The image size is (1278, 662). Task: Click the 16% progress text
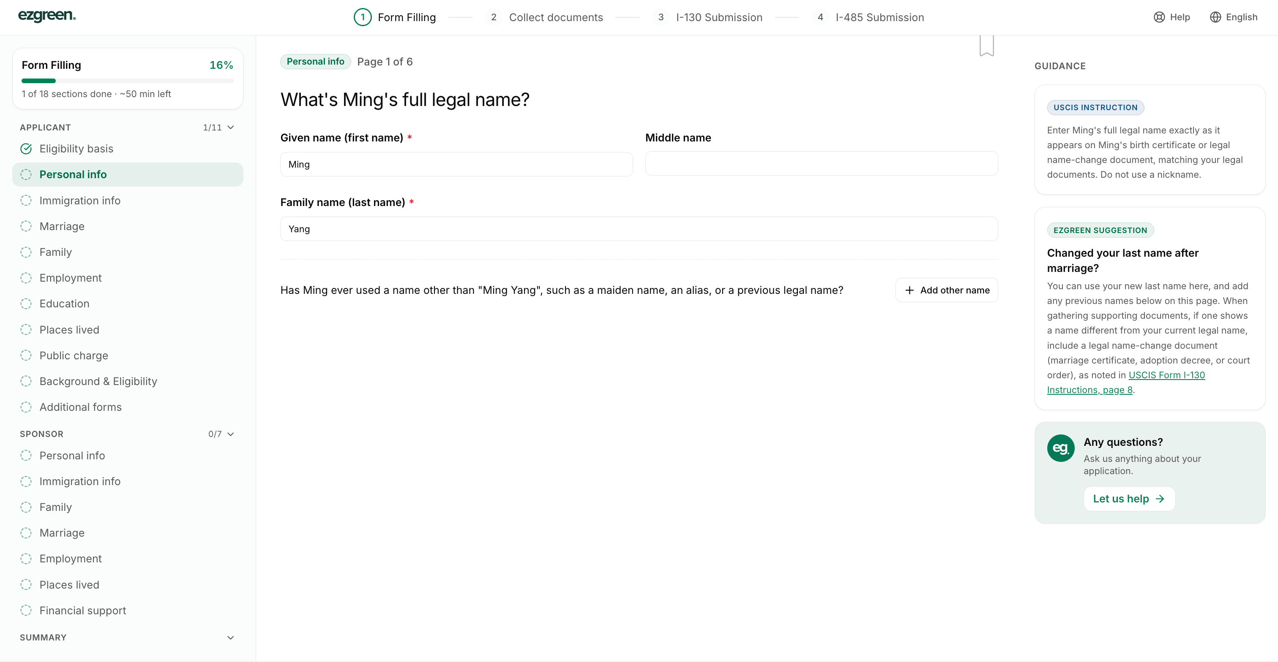tap(221, 65)
